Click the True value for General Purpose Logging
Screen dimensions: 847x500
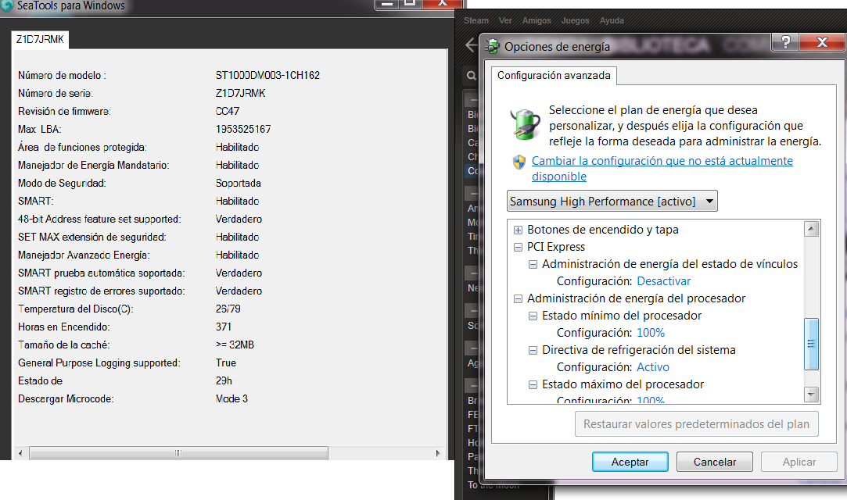click(x=226, y=363)
